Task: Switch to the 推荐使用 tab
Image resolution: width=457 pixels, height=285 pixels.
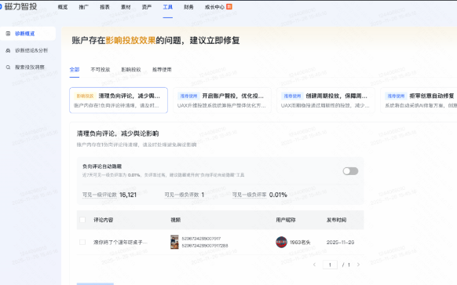Action: coord(162,70)
